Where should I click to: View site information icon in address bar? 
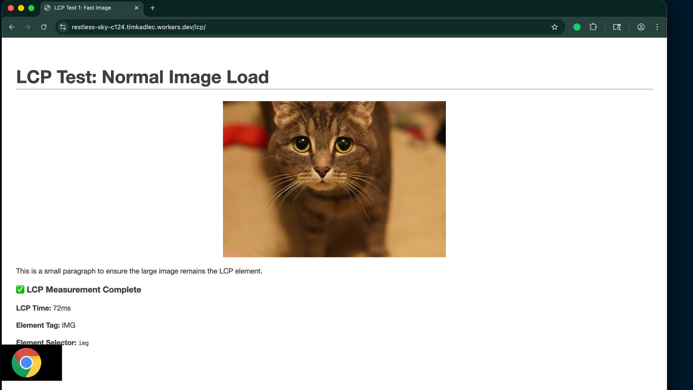(x=63, y=27)
